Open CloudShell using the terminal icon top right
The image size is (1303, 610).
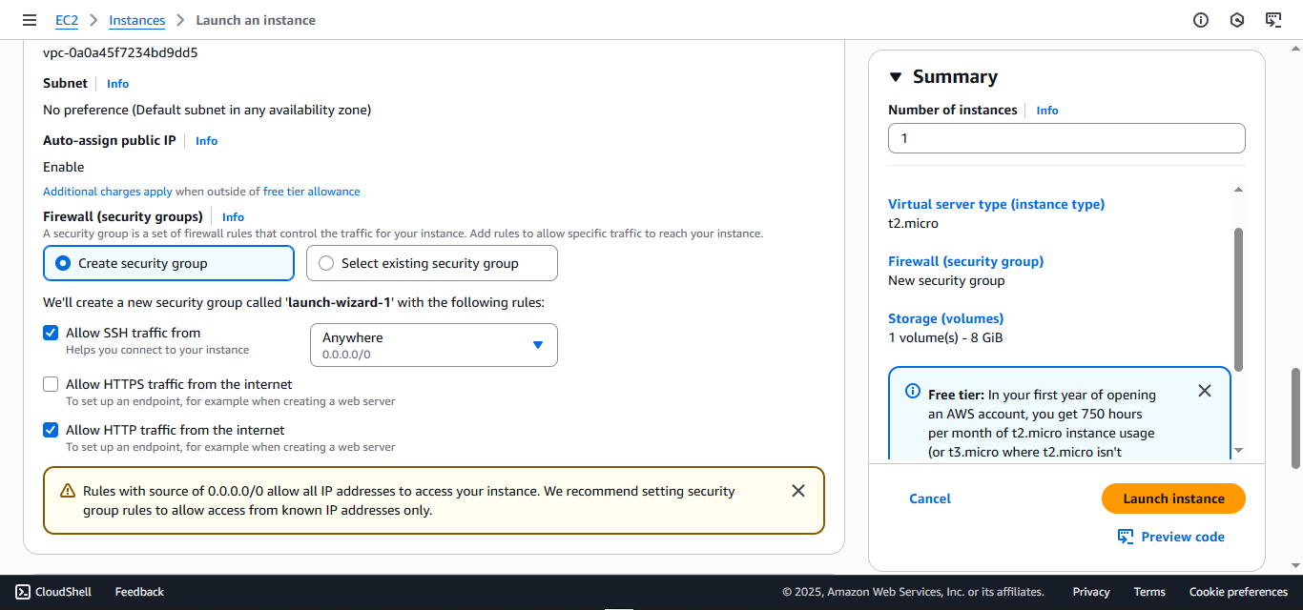pyautogui.click(x=1273, y=19)
